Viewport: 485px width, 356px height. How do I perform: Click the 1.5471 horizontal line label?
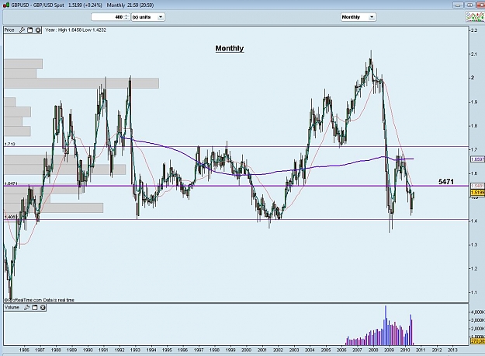pyautogui.click(x=11, y=183)
